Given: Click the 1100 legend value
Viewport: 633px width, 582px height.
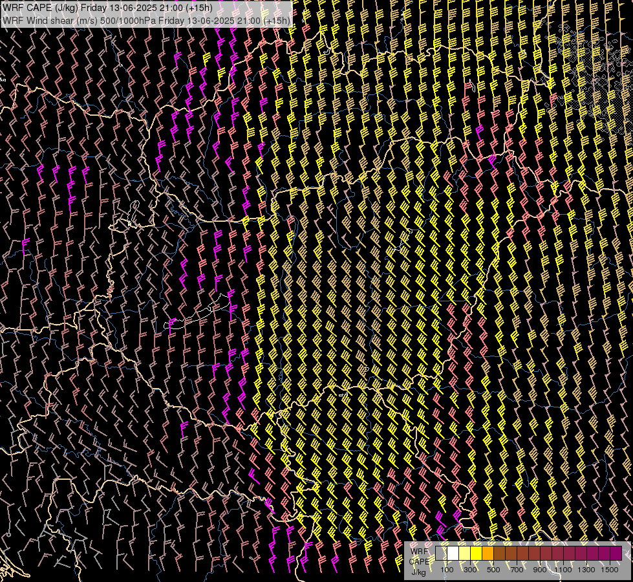Looking at the screenshot, I should coord(563,570).
